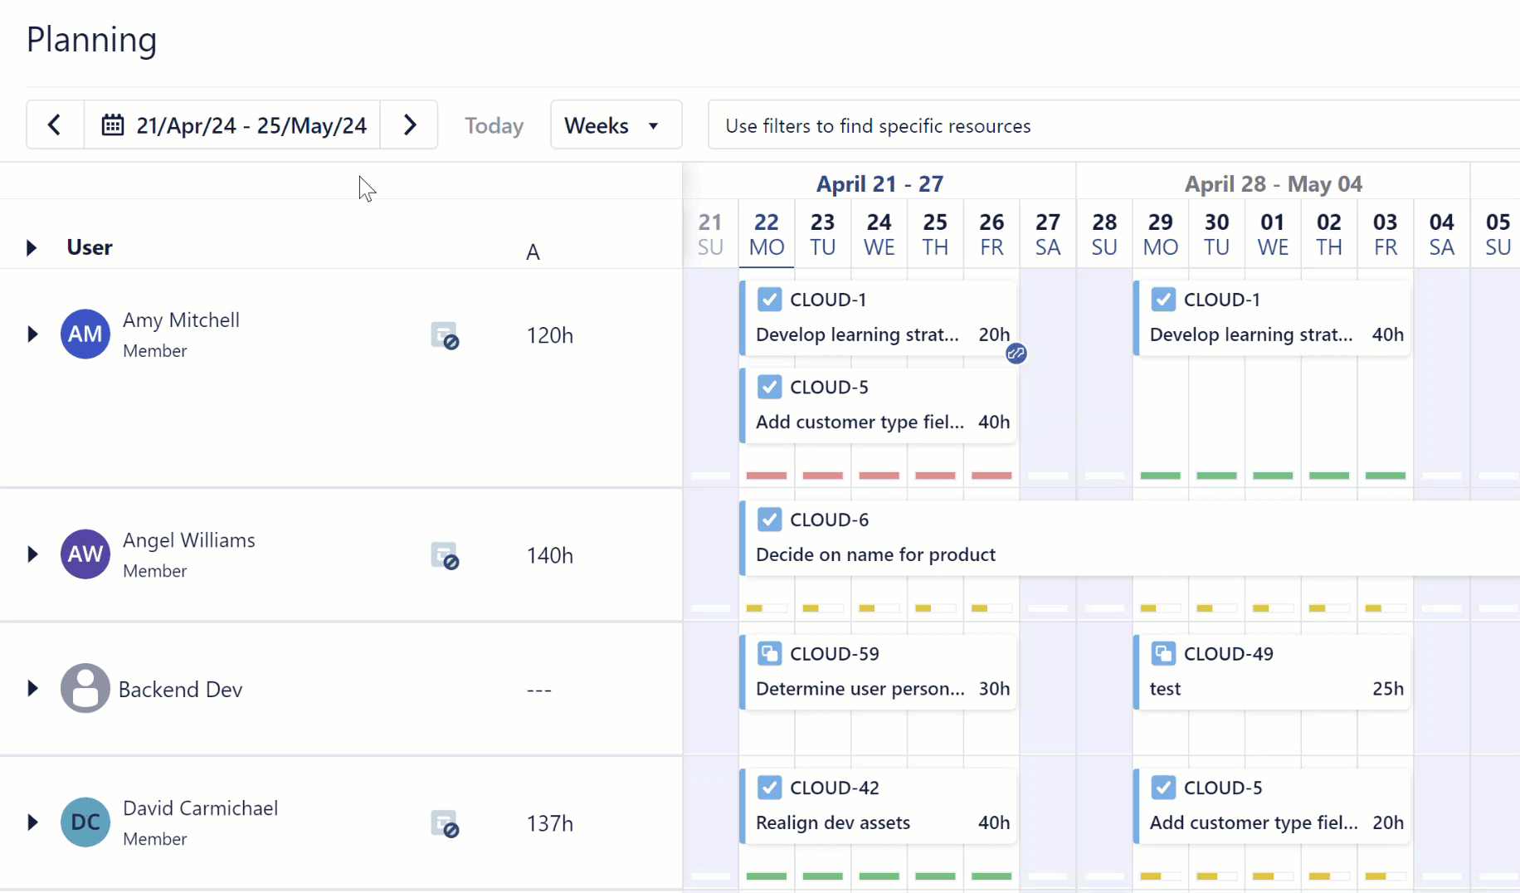The width and height of the screenshot is (1520, 893).
Task: Click the story type icon on CLOUD-59
Action: pyautogui.click(x=769, y=653)
